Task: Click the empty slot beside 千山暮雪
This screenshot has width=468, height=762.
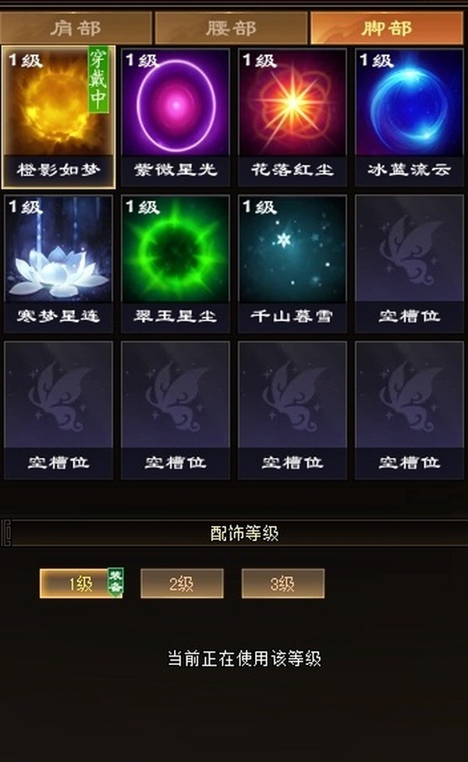Action: (409, 264)
